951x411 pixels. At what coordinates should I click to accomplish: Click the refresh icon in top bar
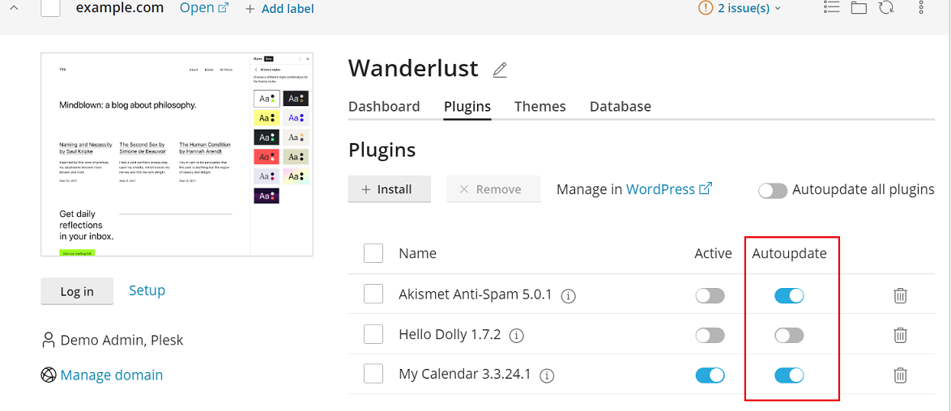click(886, 8)
